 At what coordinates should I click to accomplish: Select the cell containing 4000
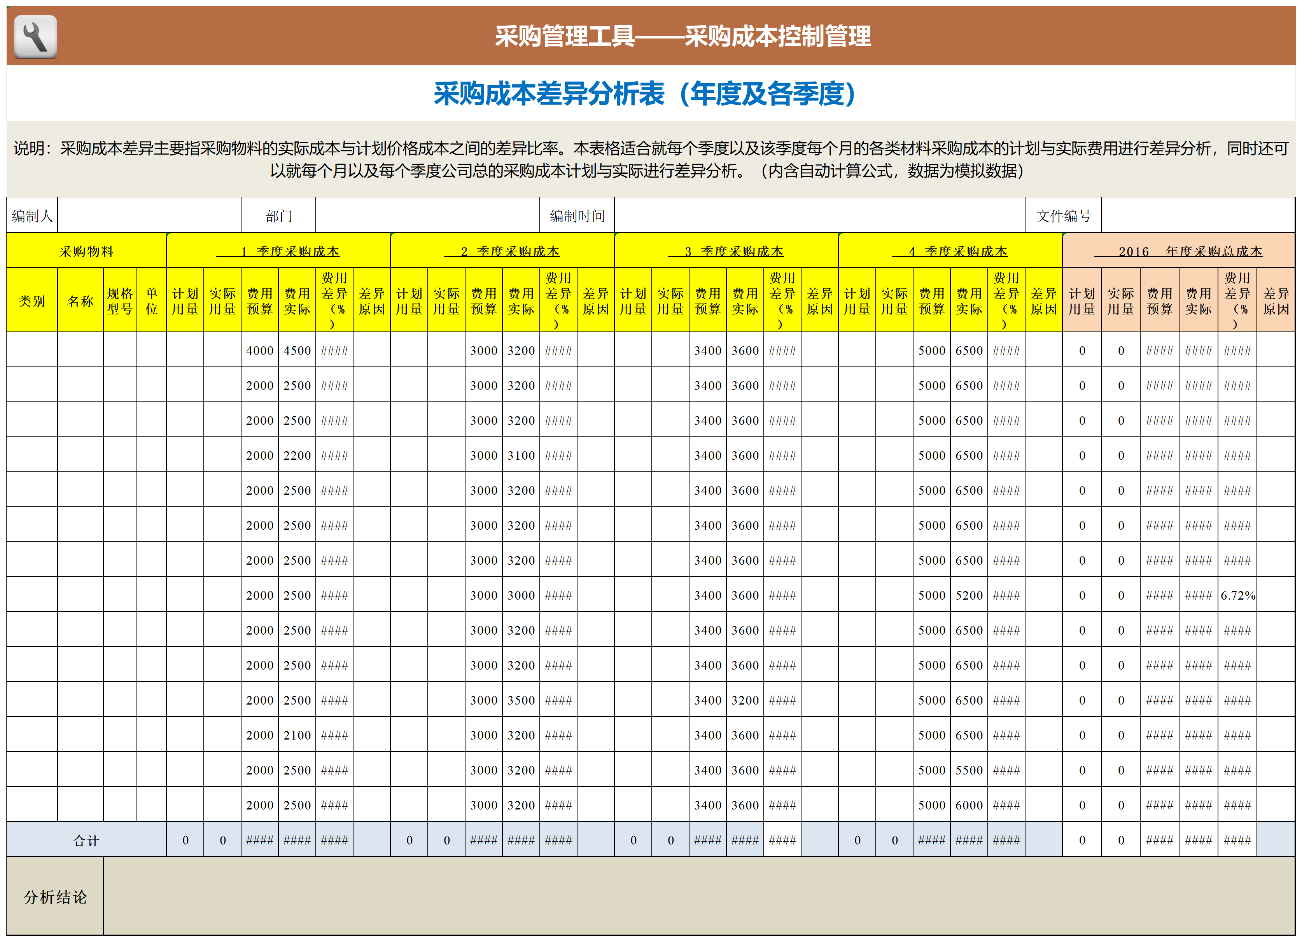pyautogui.click(x=260, y=350)
